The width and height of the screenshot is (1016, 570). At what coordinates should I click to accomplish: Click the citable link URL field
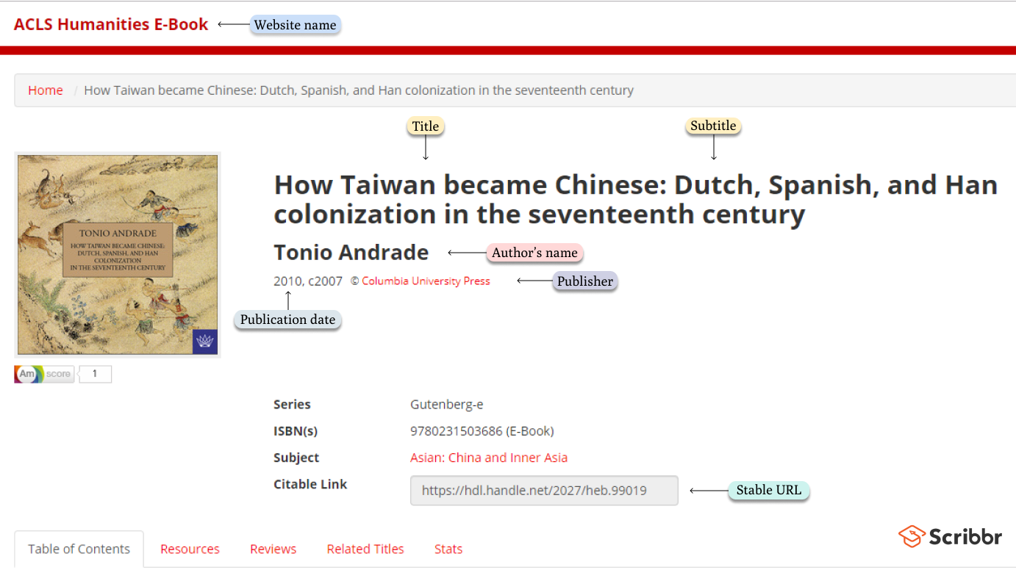tap(544, 490)
